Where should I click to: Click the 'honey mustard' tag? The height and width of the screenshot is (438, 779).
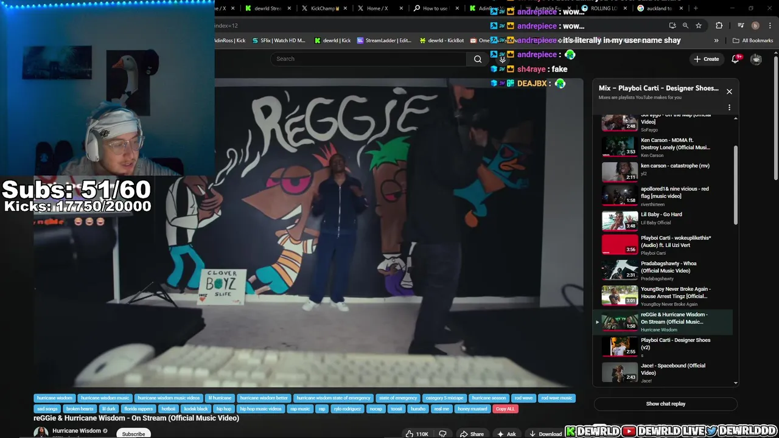click(x=472, y=409)
